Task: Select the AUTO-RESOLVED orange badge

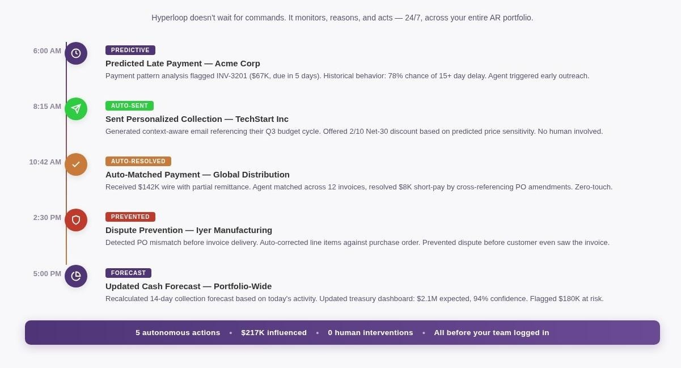Action: pyautogui.click(x=138, y=161)
